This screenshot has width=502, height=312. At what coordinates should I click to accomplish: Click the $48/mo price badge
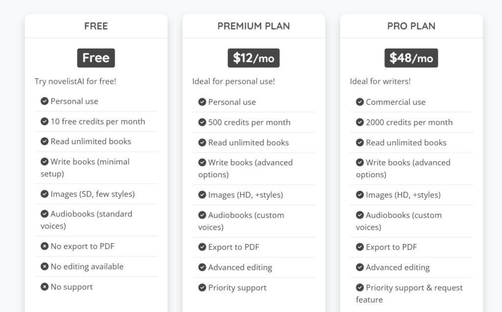pos(411,58)
